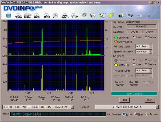Toggle the greyed Show Jitter indicator
The image size is (161, 122).
(x=116, y=60)
